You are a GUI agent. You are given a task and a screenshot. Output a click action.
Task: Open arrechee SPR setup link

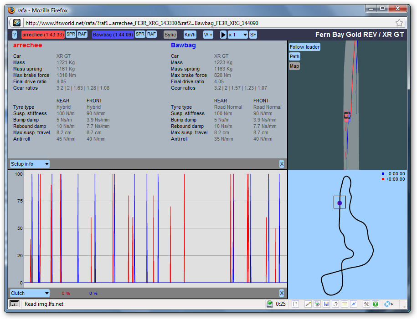[71, 34]
